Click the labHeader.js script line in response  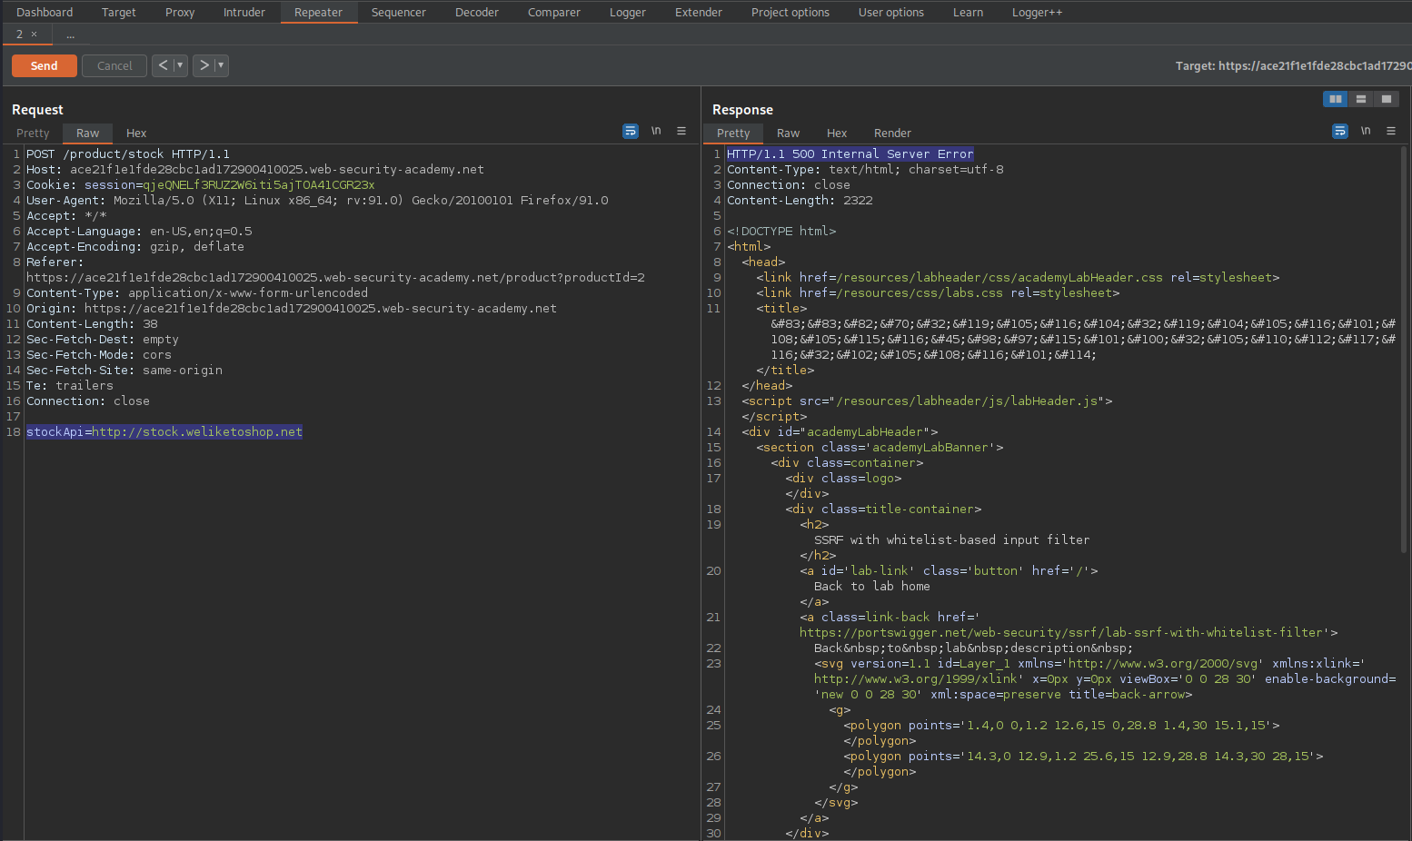[x=927, y=401]
